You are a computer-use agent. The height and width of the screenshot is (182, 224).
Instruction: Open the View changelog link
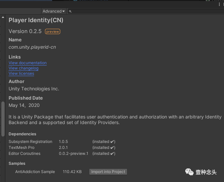(x=23, y=68)
